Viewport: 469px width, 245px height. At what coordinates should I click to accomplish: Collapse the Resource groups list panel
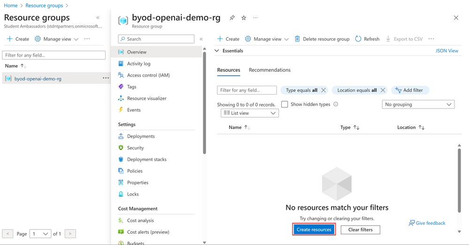(98, 18)
